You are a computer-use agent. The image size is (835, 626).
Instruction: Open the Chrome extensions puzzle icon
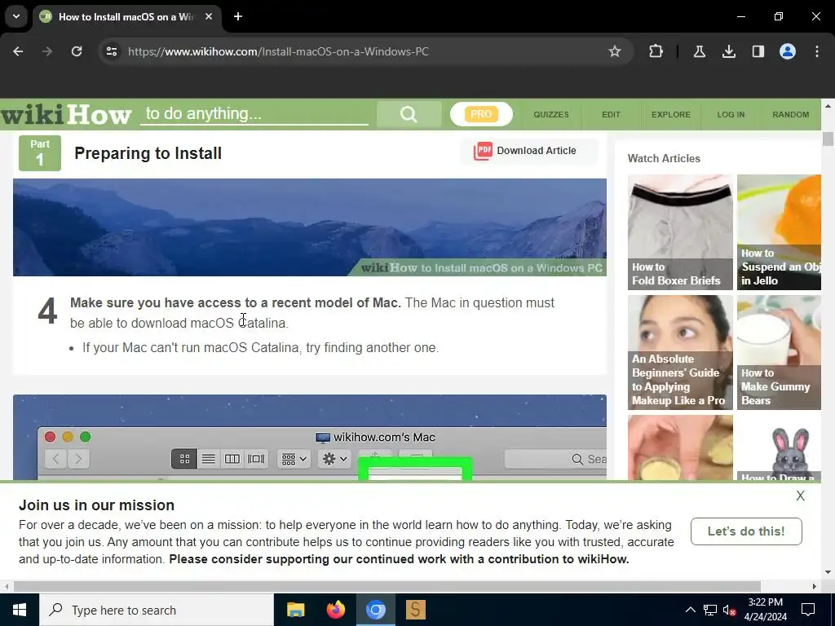(x=656, y=51)
